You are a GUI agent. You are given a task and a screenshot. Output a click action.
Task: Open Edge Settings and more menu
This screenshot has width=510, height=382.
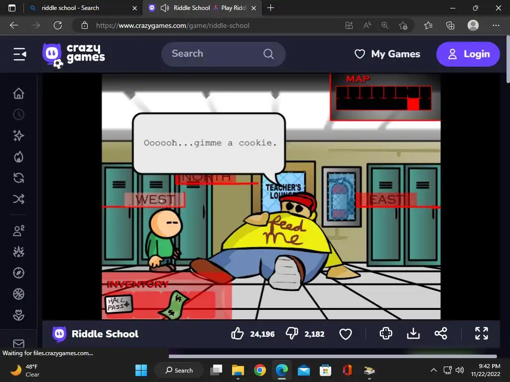496,25
